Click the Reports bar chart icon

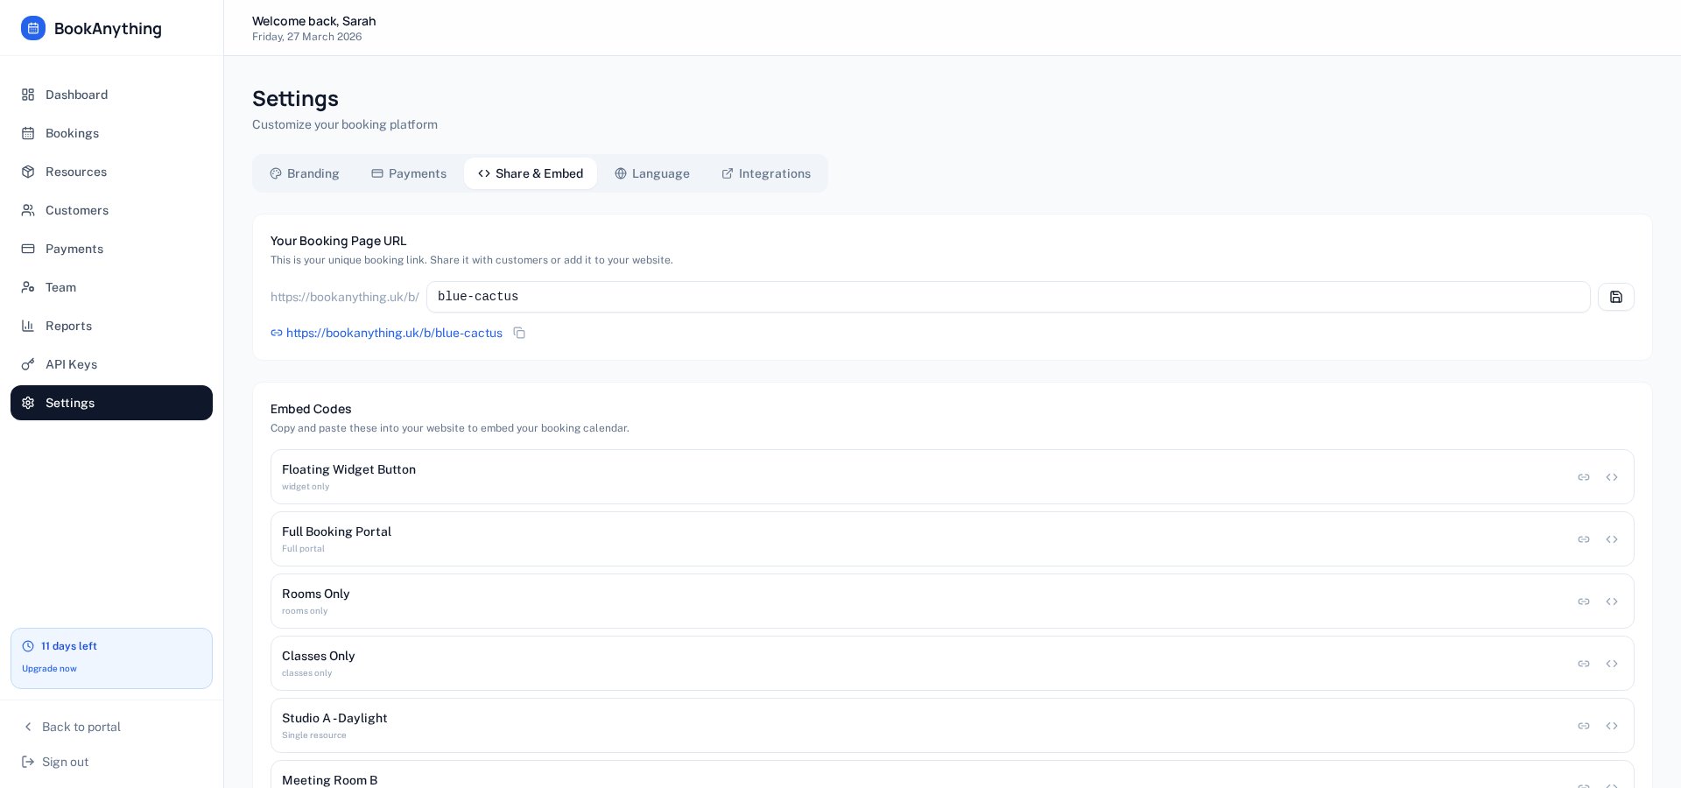pos(28,326)
